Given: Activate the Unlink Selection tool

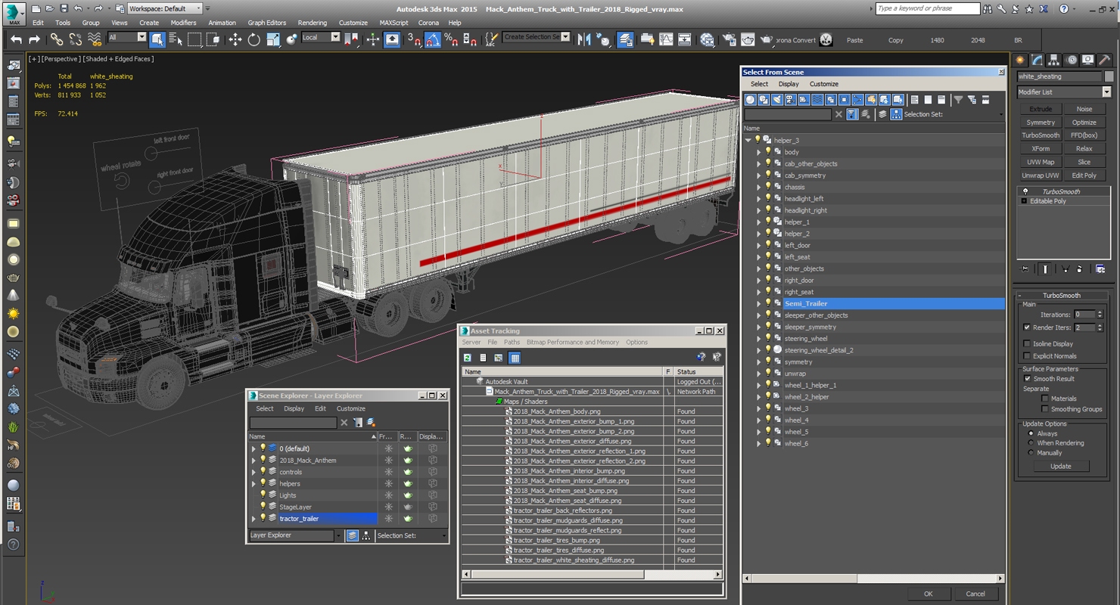Looking at the screenshot, I should click(x=76, y=39).
